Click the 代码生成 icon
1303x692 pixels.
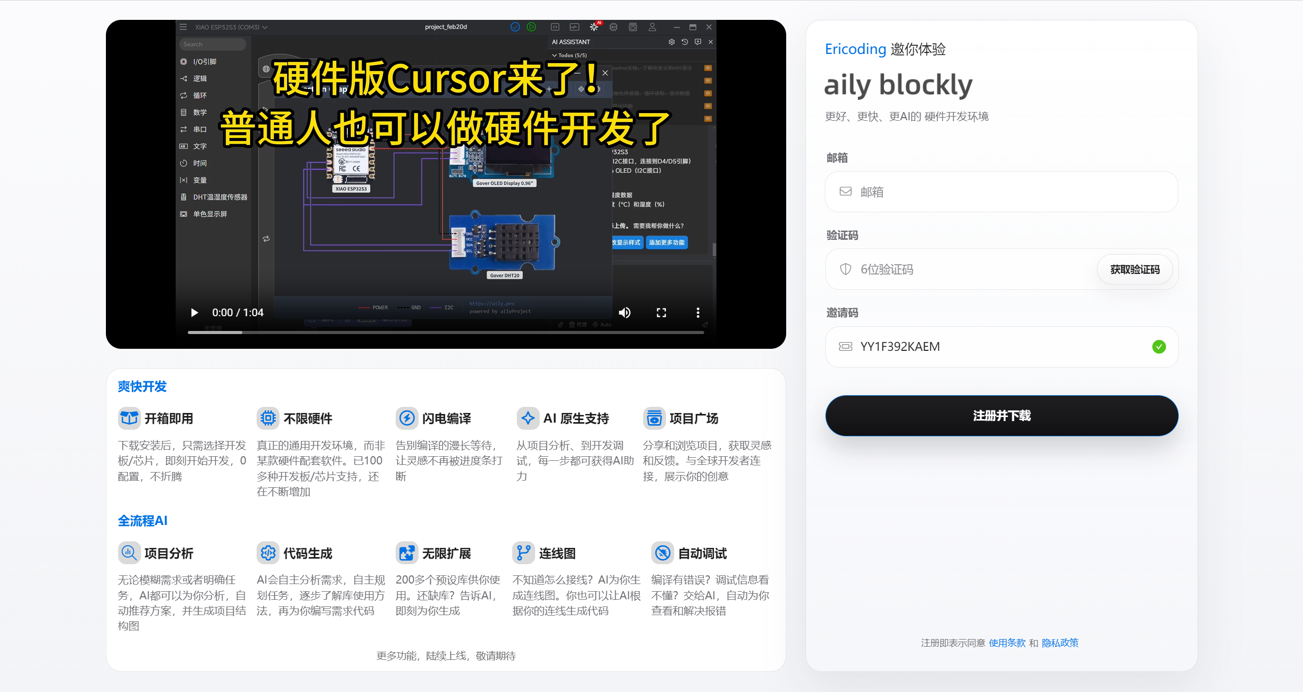(x=268, y=552)
